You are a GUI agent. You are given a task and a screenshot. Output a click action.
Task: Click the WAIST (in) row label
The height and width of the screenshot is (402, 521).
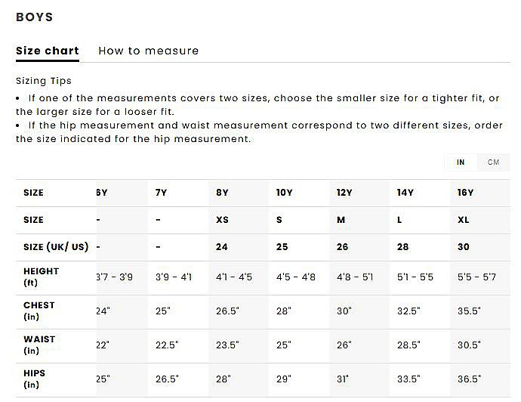[39, 345]
